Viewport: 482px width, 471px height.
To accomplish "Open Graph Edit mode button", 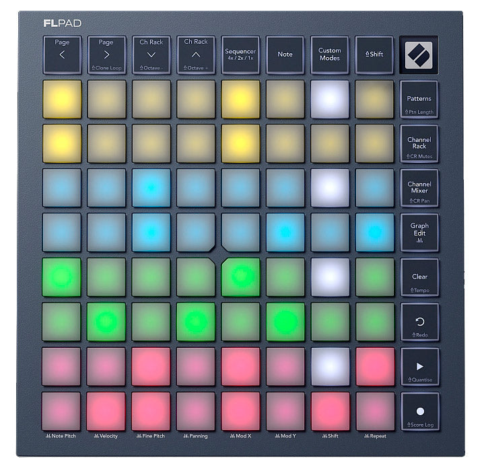I will (x=419, y=233).
